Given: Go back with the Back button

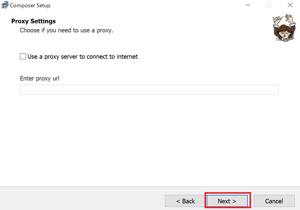Looking at the screenshot, I should pos(185,201).
